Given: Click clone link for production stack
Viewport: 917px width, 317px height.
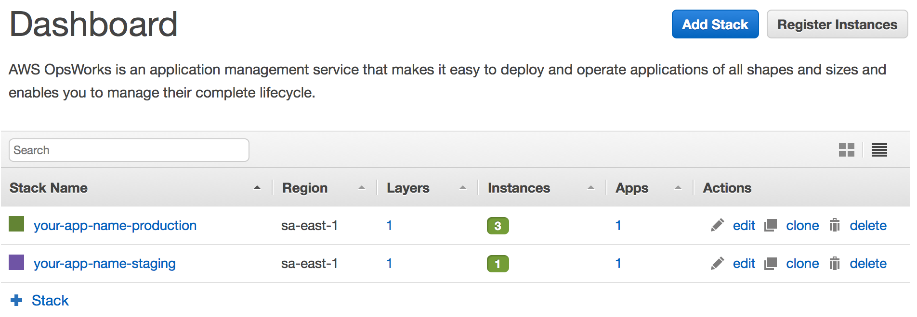Looking at the screenshot, I should (802, 225).
